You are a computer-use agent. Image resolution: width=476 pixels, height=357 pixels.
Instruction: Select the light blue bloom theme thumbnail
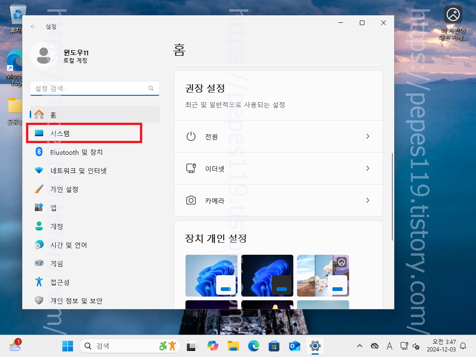(212, 276)
